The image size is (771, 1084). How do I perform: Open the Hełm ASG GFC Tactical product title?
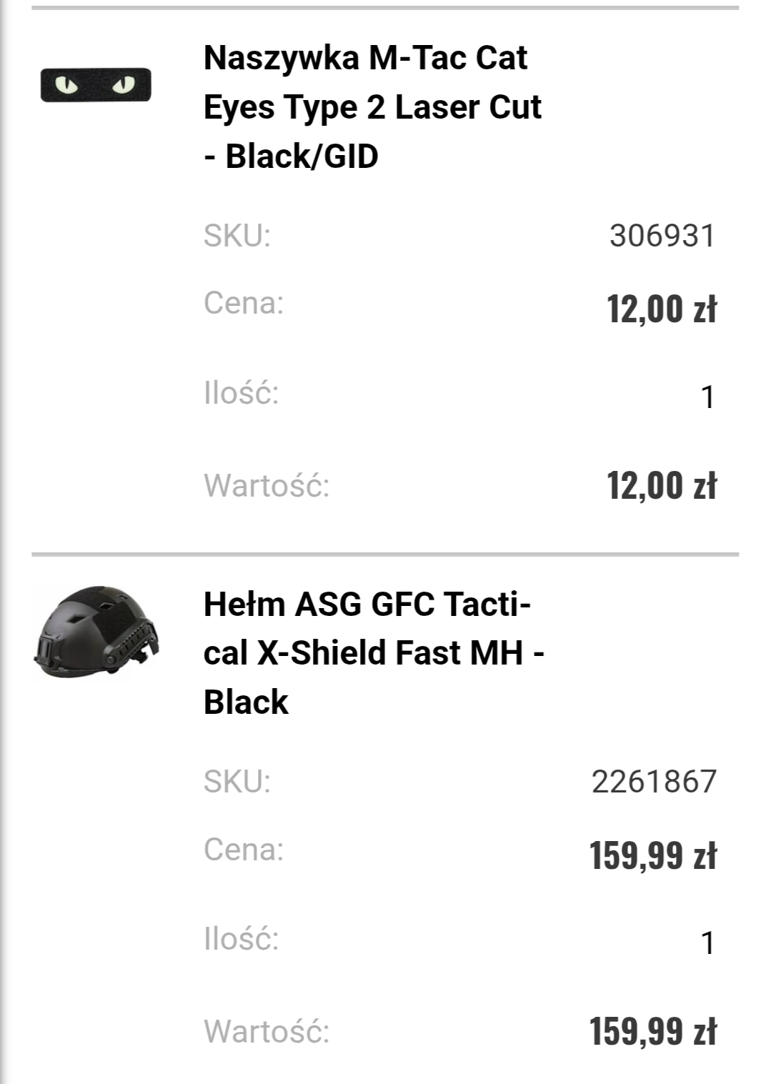click(374, 653)
